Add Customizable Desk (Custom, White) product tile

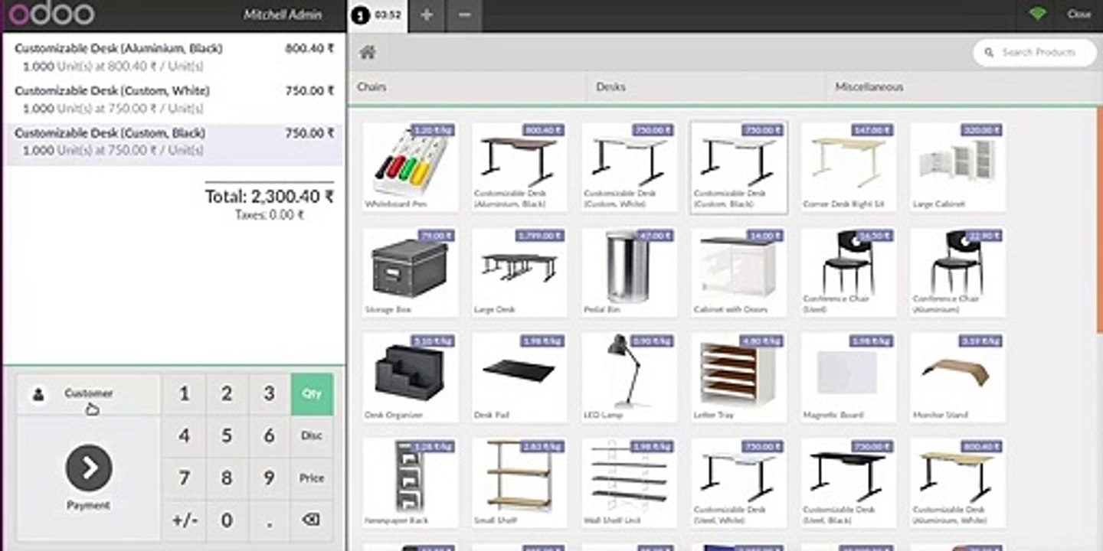pos(630,167)
